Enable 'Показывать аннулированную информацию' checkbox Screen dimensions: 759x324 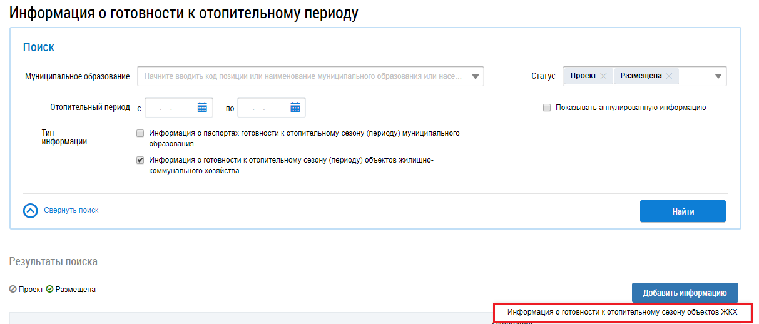click(547, 108)
